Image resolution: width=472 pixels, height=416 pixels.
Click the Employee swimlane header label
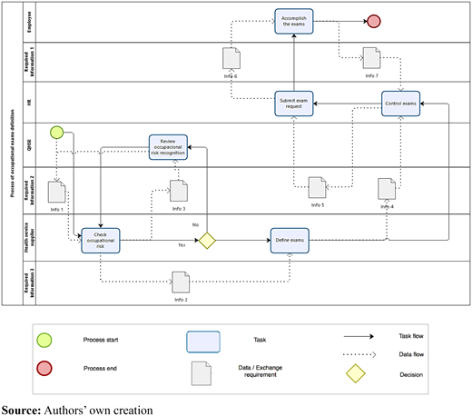tap(29, 22)
